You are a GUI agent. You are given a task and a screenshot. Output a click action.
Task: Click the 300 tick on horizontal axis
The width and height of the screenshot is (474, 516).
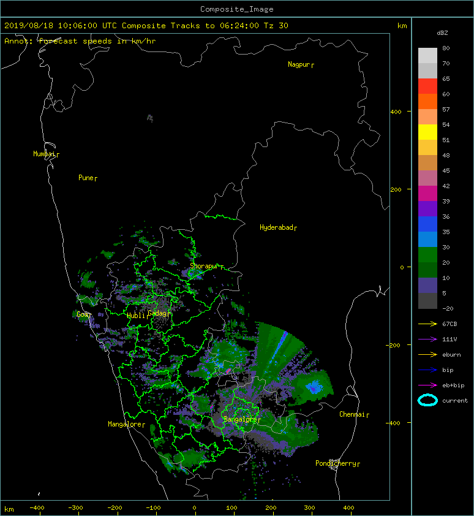pyautogui.click(x=309, y=508)
